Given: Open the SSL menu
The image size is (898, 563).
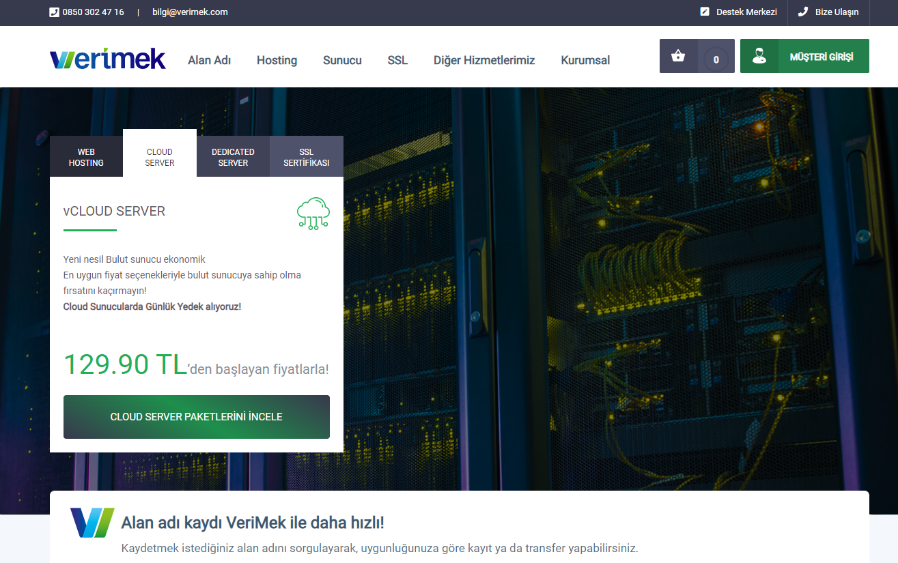Looking at the screenshot, I should click(397, 60).
